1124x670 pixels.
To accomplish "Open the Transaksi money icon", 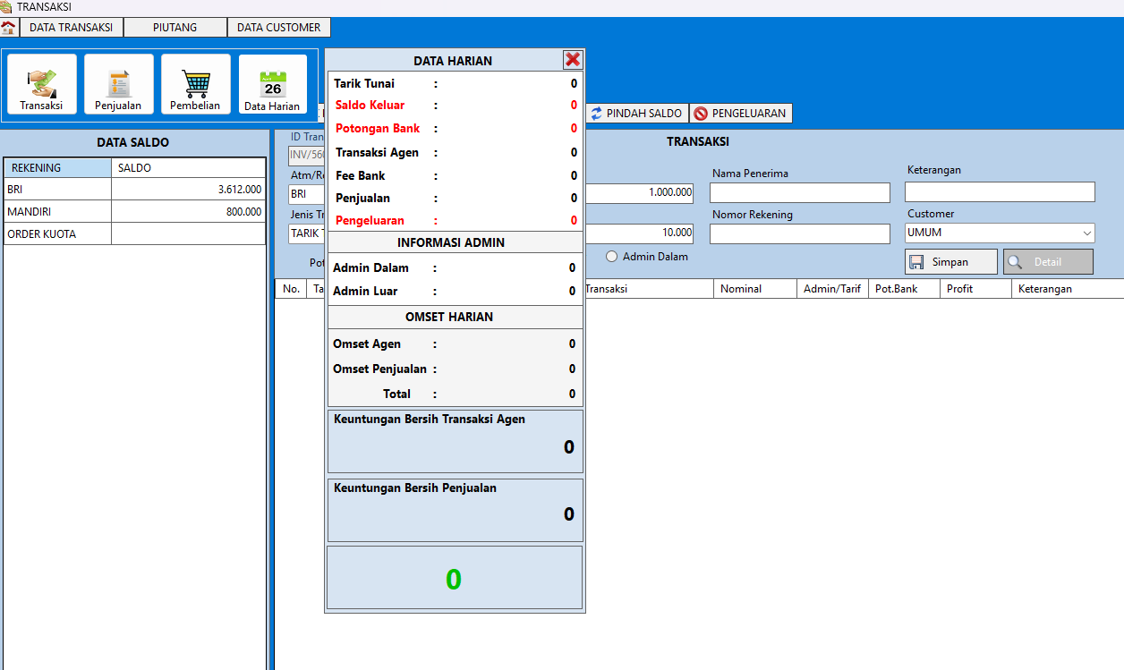I will (41, 85).
